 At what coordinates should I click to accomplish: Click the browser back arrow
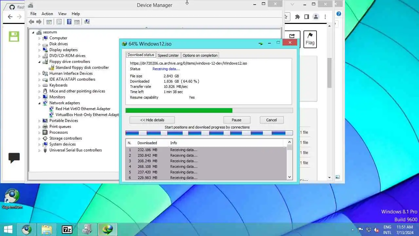pyautogui.click(x=10, y=17)
